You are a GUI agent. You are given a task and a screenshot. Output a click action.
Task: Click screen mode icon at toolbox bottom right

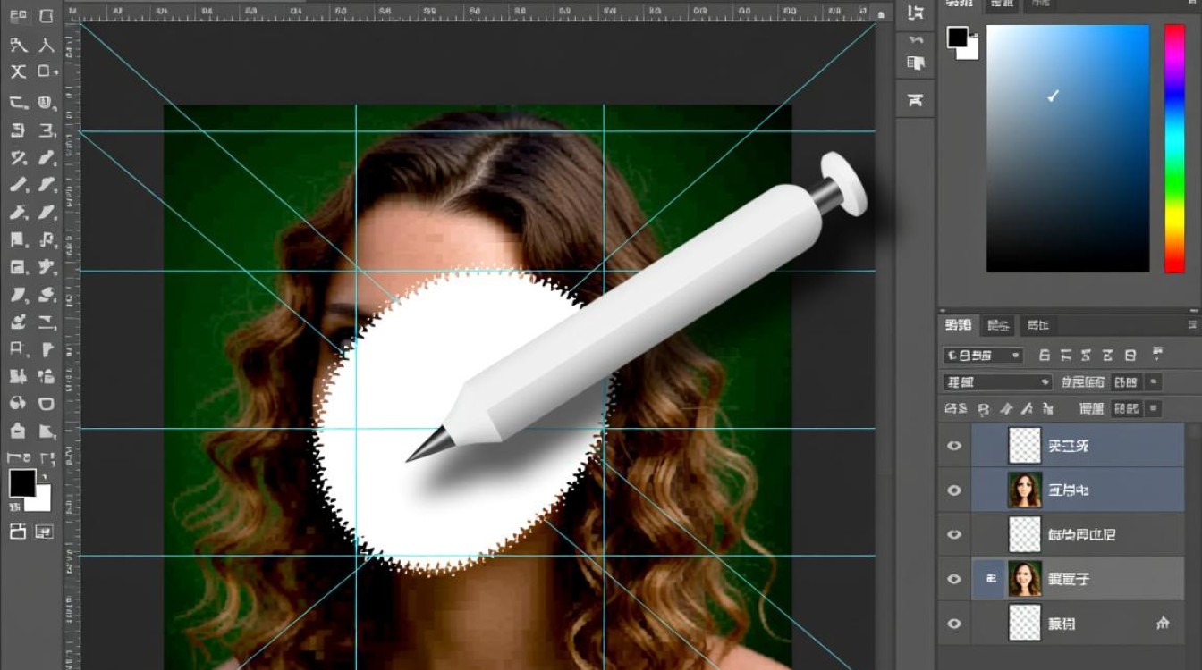tap(44, 532)
